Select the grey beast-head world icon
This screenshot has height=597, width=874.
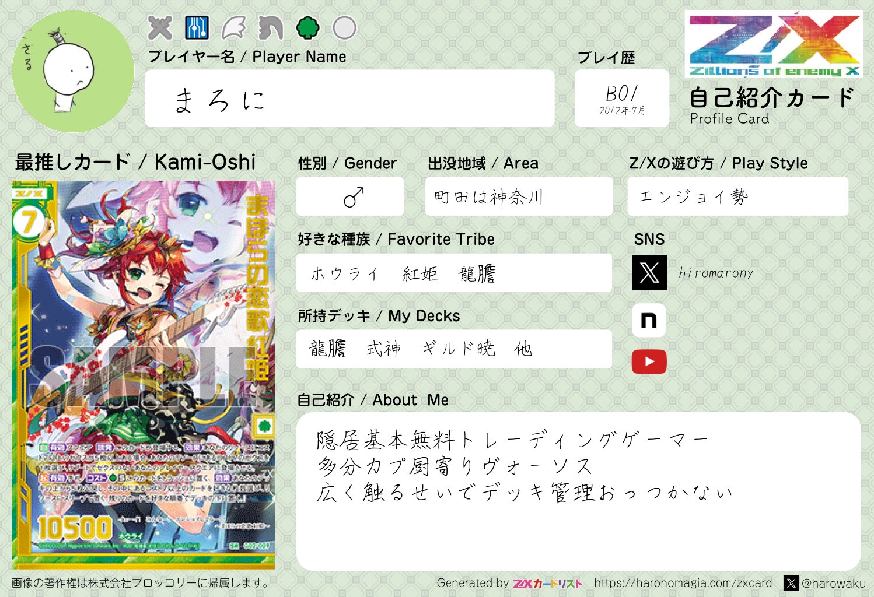point(271,27)
